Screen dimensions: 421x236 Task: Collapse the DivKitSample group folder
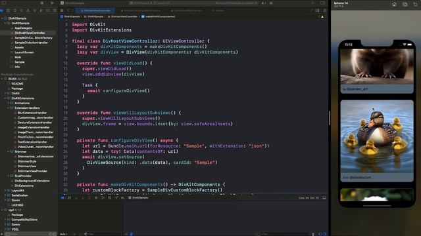[5, 24]
